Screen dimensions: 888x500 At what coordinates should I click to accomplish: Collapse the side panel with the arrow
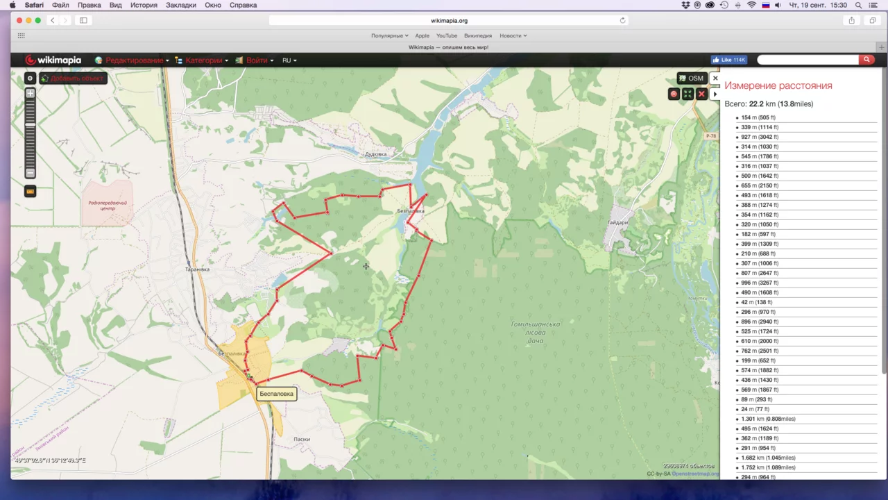pos(715,94)
